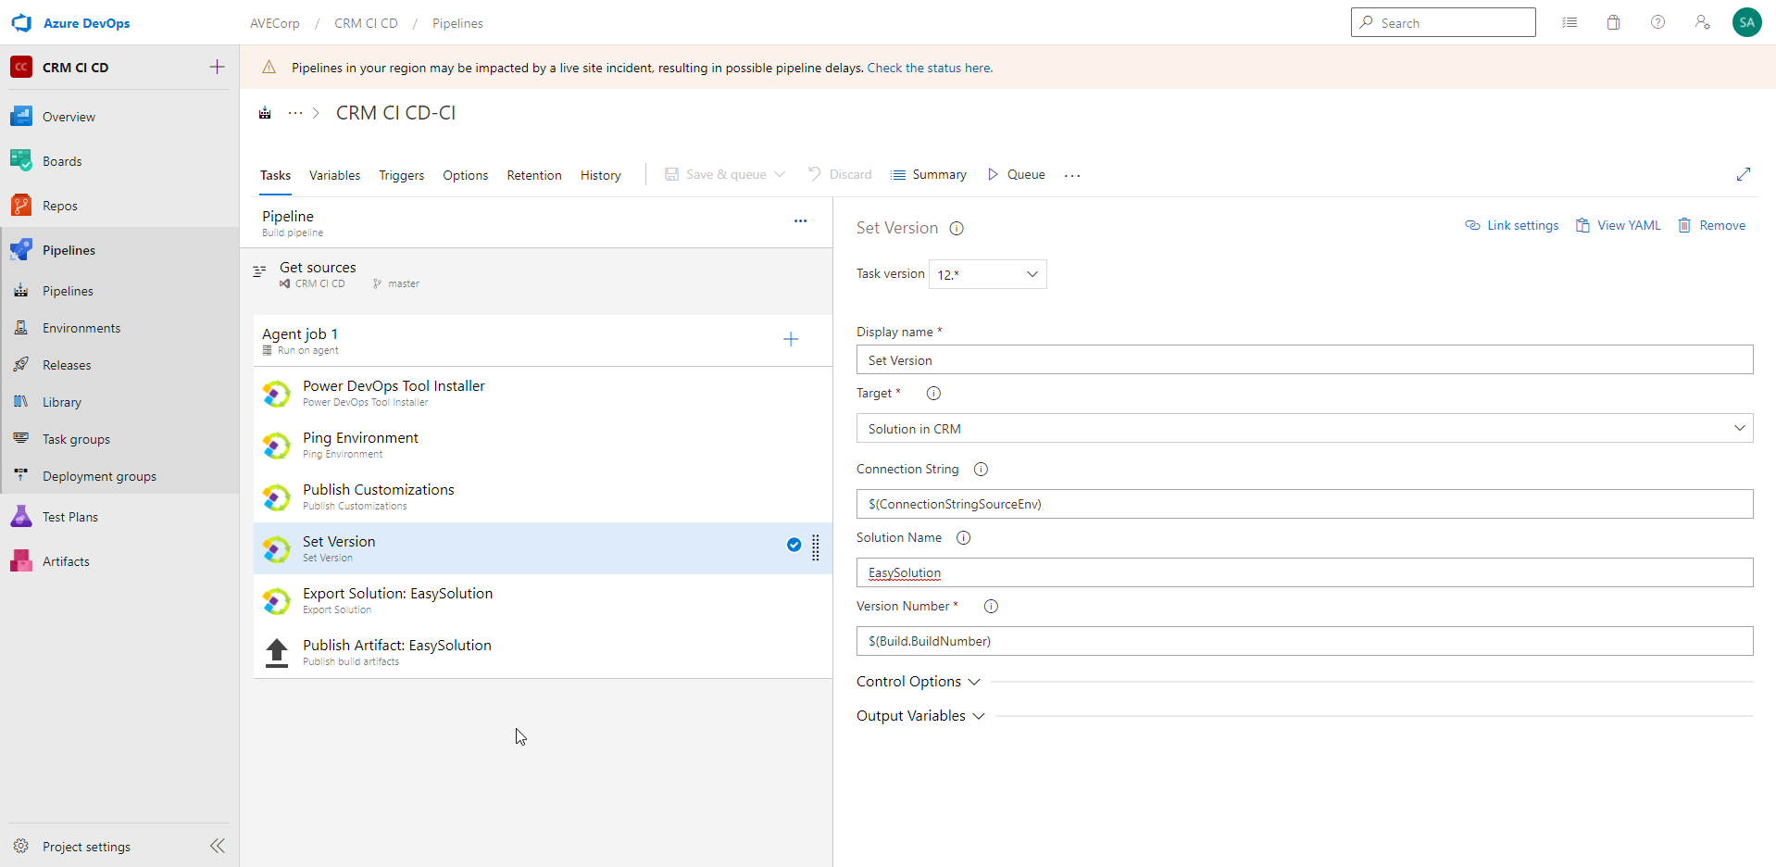
Task: Add a task to Agent job 1
Action: click(791, 339)
